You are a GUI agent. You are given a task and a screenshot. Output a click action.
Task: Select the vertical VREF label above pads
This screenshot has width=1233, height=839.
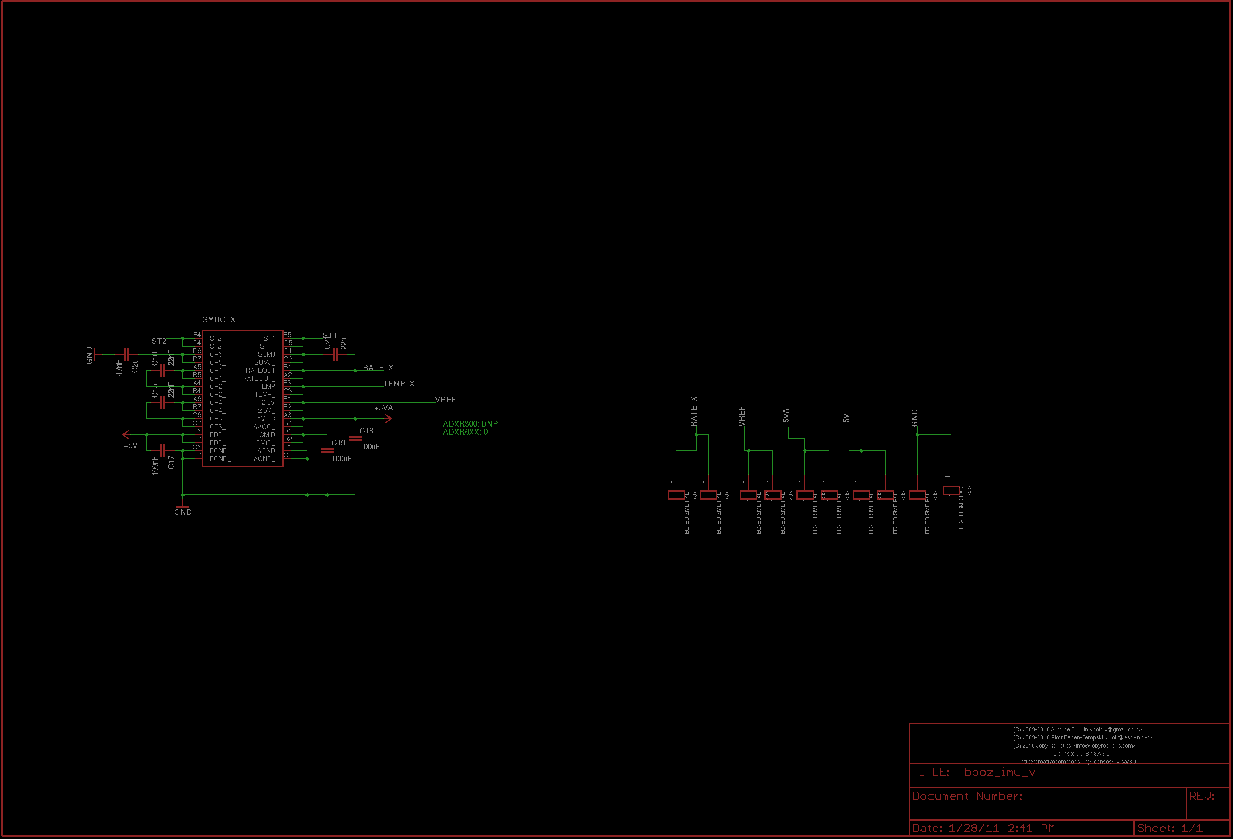(742, 416)
